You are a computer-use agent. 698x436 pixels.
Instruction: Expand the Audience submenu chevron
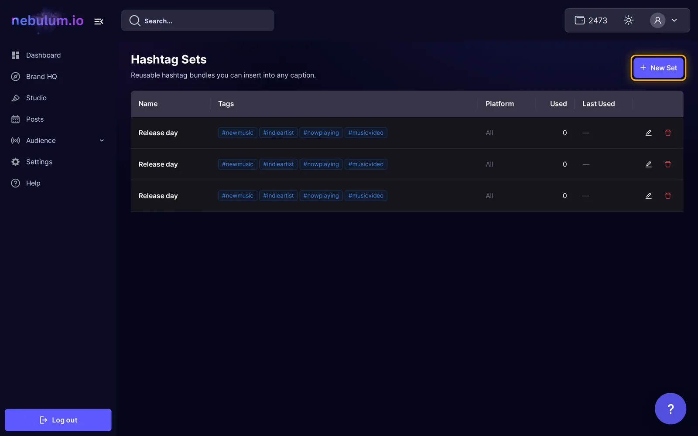[102, 140]
